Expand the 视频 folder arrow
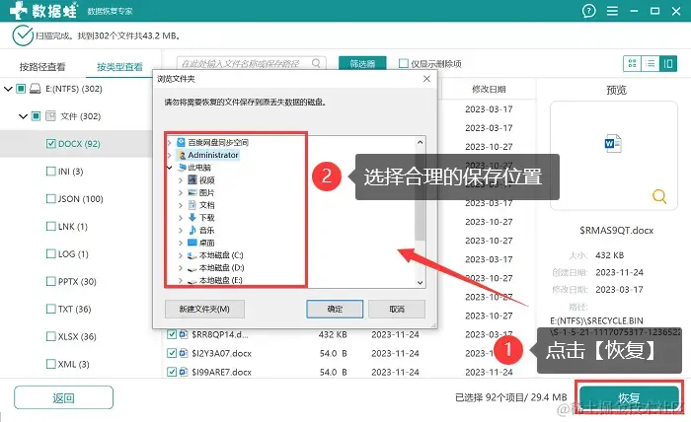 pos(181,180)
